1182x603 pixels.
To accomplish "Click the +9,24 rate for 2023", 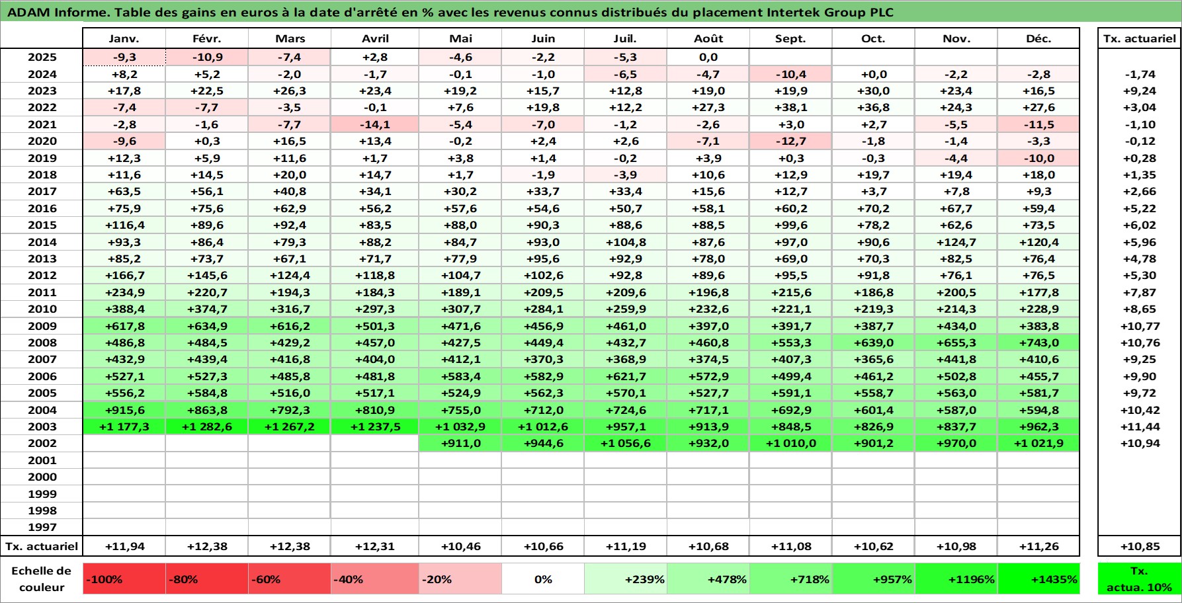I will click(x=1139, y=91).
